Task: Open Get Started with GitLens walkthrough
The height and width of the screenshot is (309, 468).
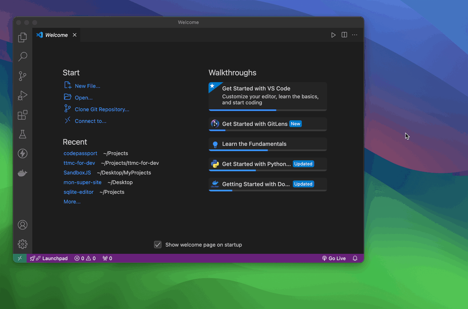Action: pyautogui.click(x=268, y=124)
